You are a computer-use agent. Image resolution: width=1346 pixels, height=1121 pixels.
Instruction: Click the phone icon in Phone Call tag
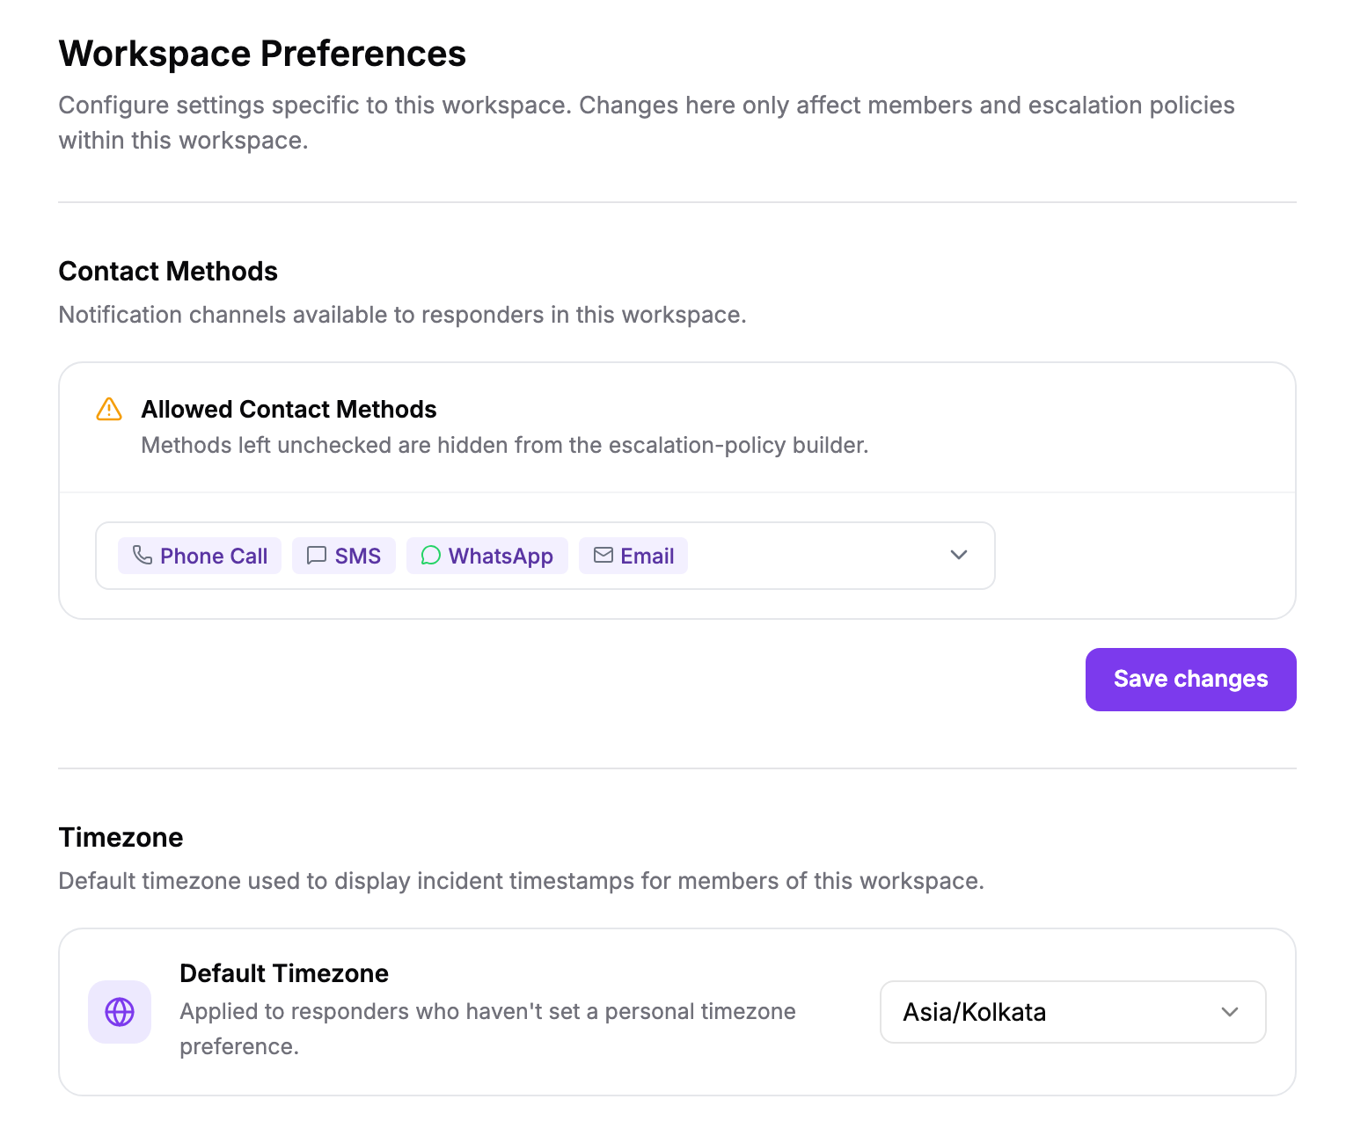coord(143,555)
